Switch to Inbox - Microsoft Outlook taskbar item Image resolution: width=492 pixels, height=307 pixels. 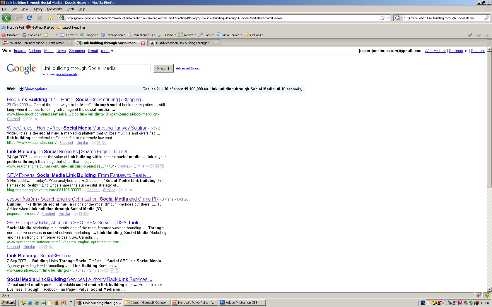(146, 303)
